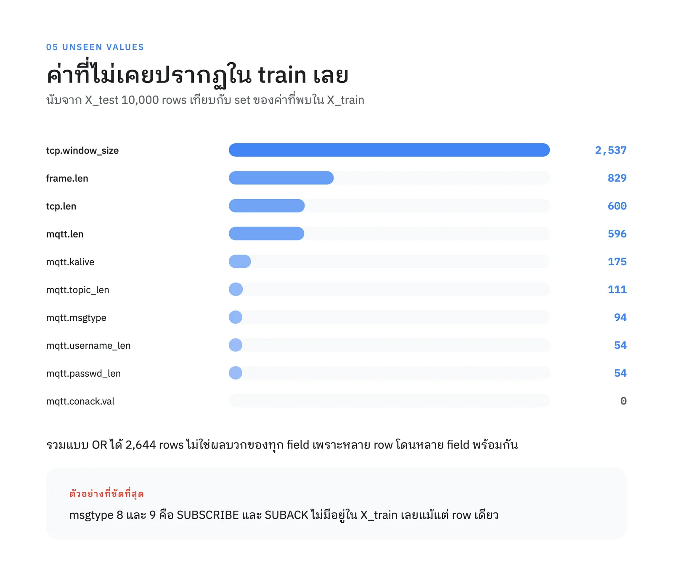
Task: Click the red 'ตัวอย่างที่ชัดที่สุด' callout label
Action: pyautogui.click(x=106, y=493)
